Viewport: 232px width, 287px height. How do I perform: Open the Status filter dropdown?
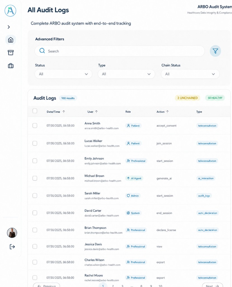coord(64,74)
